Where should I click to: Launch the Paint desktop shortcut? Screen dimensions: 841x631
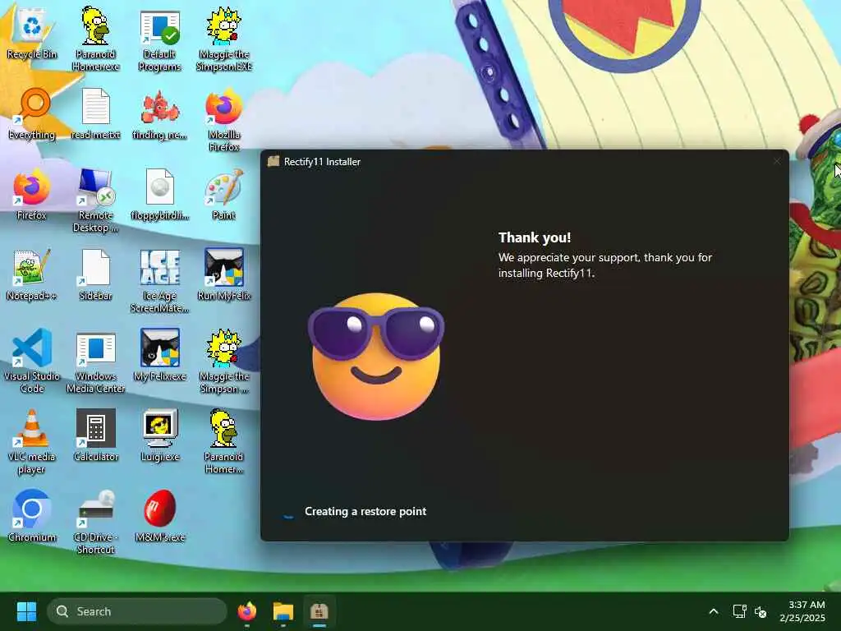223,194
